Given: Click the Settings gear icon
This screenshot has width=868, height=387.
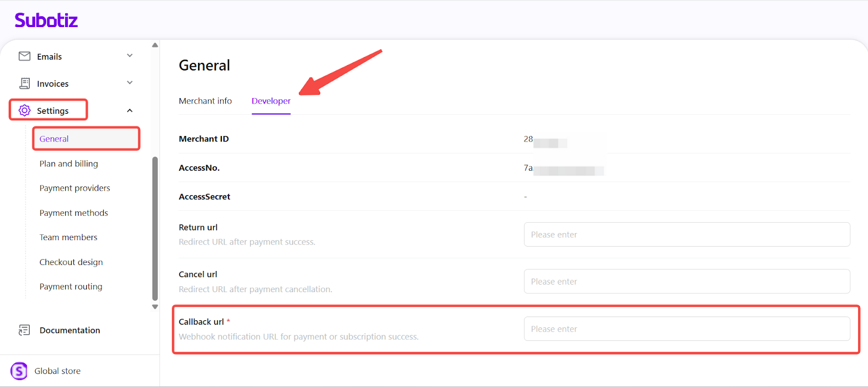Looking at the screenshot, I should (x=24, y=111).
